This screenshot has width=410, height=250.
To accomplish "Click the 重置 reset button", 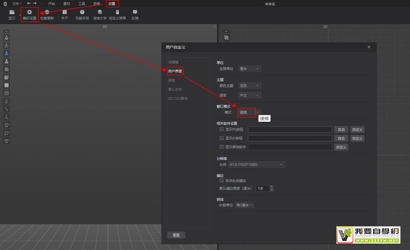I will click(176, 235).
